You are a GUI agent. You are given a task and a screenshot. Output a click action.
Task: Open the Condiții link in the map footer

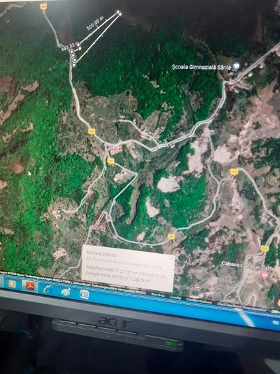[x=175, y=297]
